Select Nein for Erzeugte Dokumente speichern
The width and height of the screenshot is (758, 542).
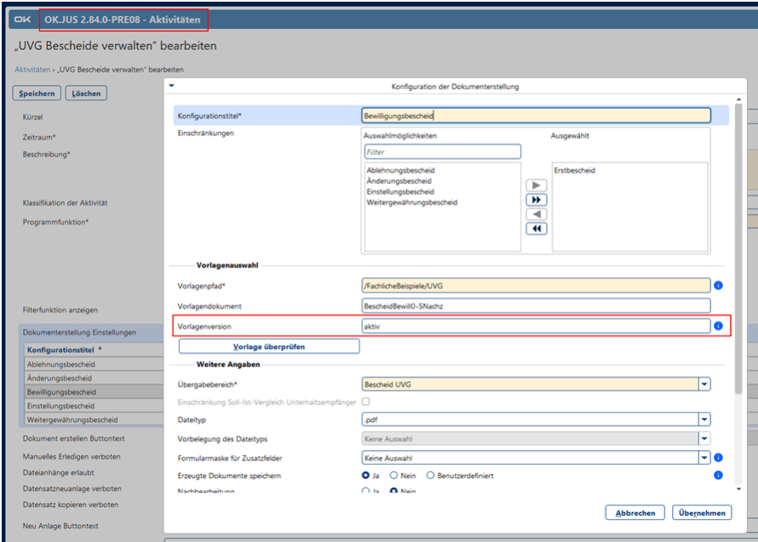[394, 476]
